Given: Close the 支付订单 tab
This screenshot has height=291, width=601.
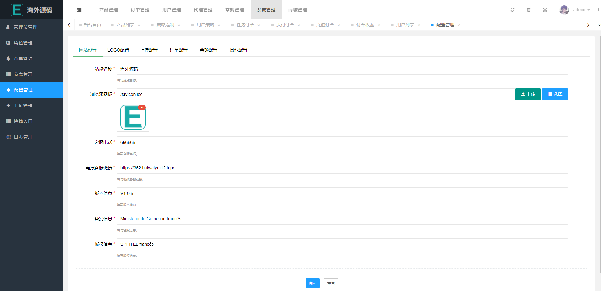Looking at the screenshot, I should pyautogui.click(x=299, y=25).
